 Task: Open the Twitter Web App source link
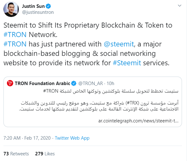click(x=72, y=138)
